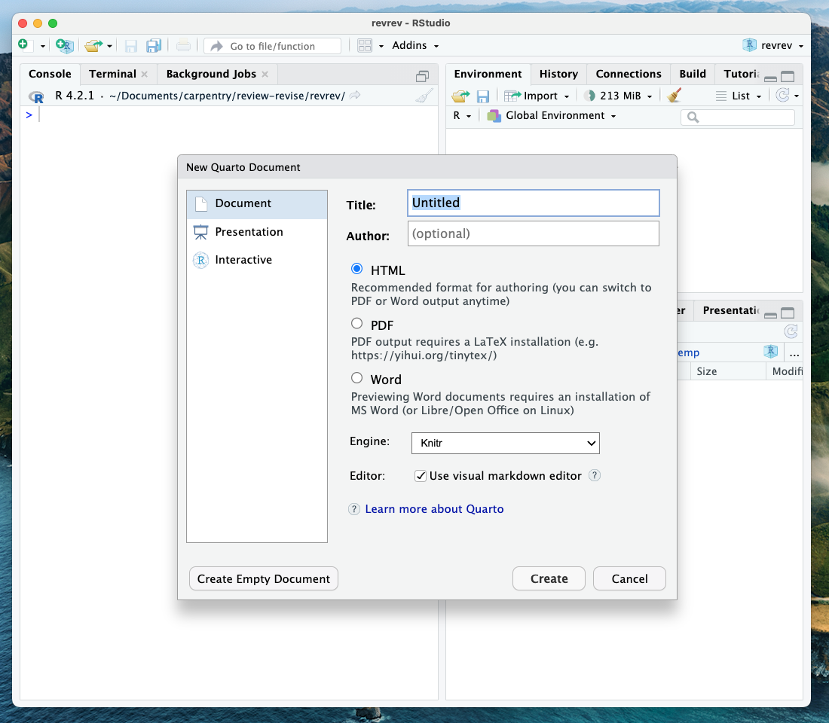829x723 pixels.
Task: Refresh the Environment pane
Action: point(782,95)
